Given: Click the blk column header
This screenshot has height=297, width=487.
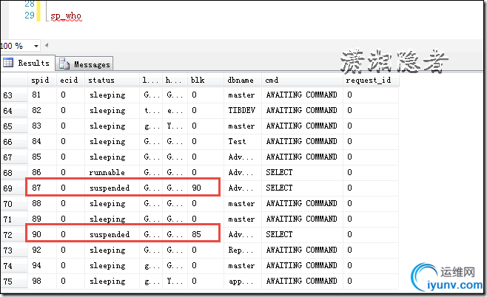Looking at the screenshot, I should (205, 80).
